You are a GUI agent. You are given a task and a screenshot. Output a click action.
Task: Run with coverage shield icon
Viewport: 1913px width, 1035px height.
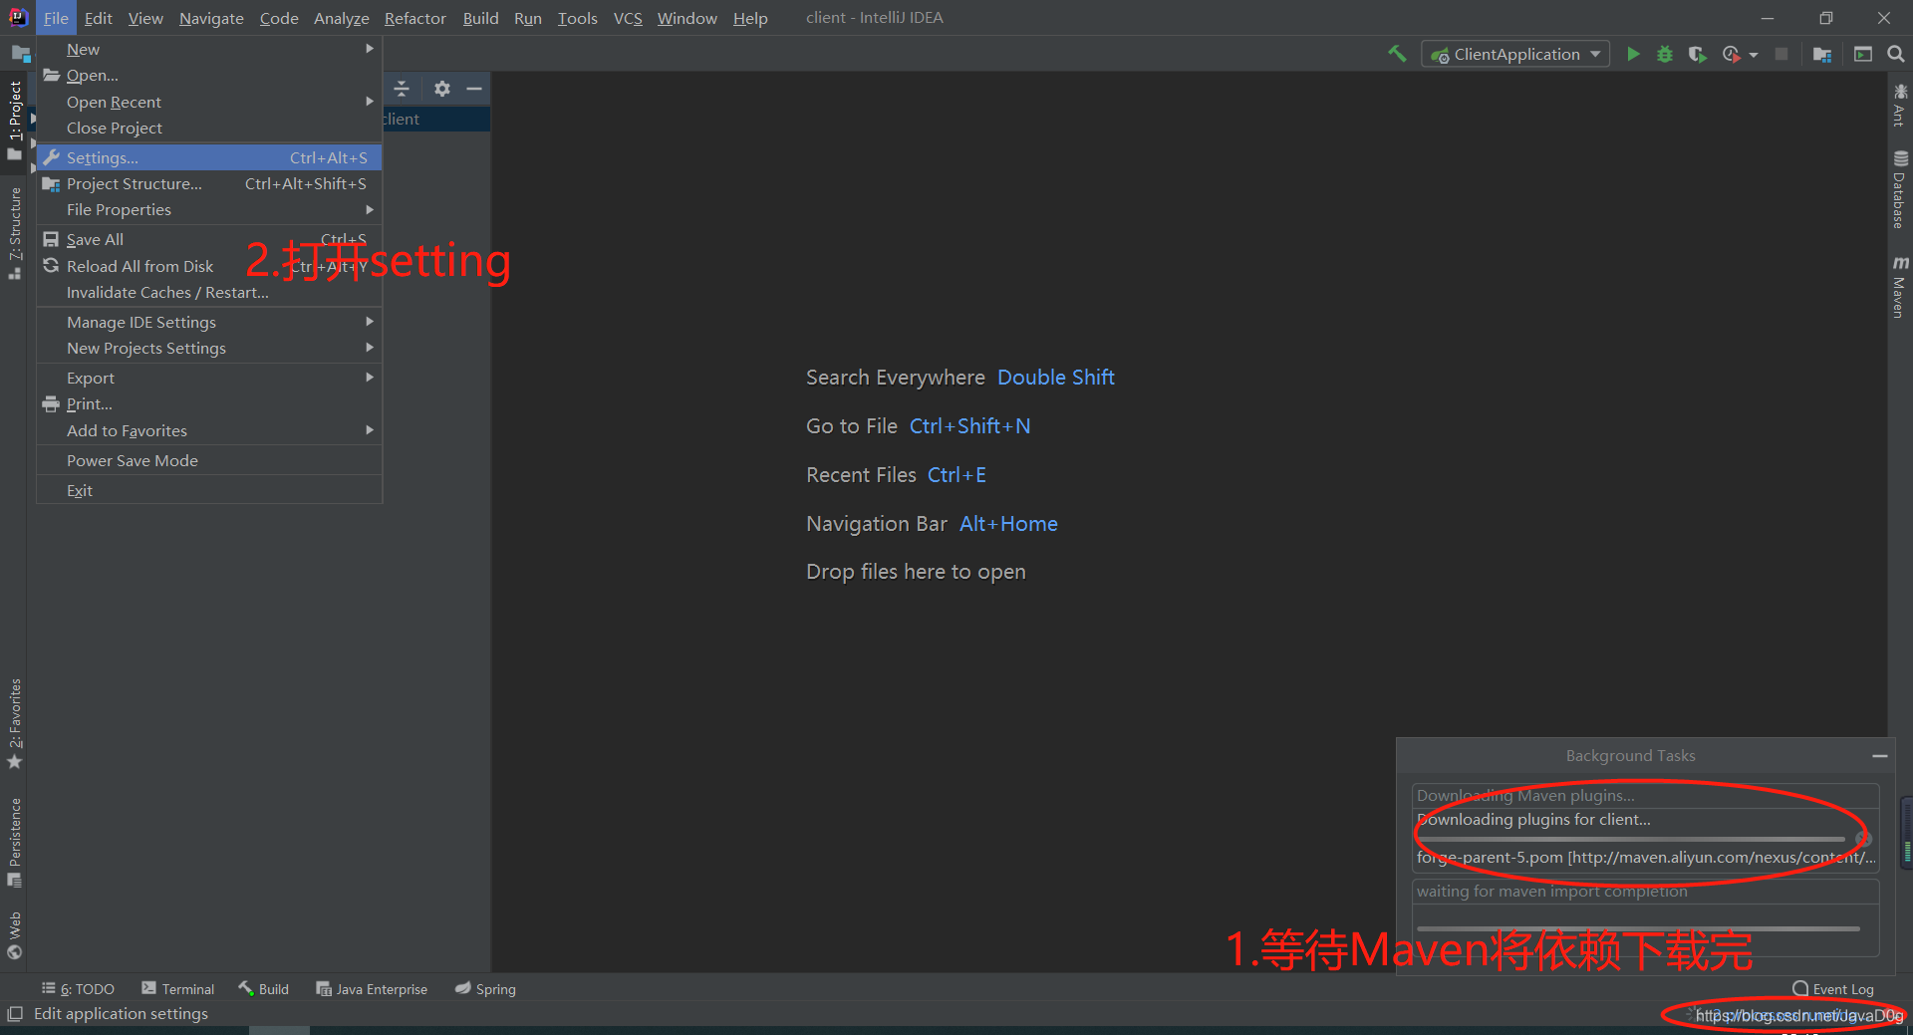coord(1697,54)
